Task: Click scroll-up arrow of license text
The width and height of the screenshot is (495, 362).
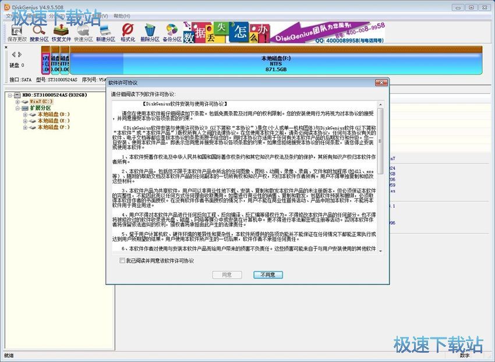Action: [380, 104]
